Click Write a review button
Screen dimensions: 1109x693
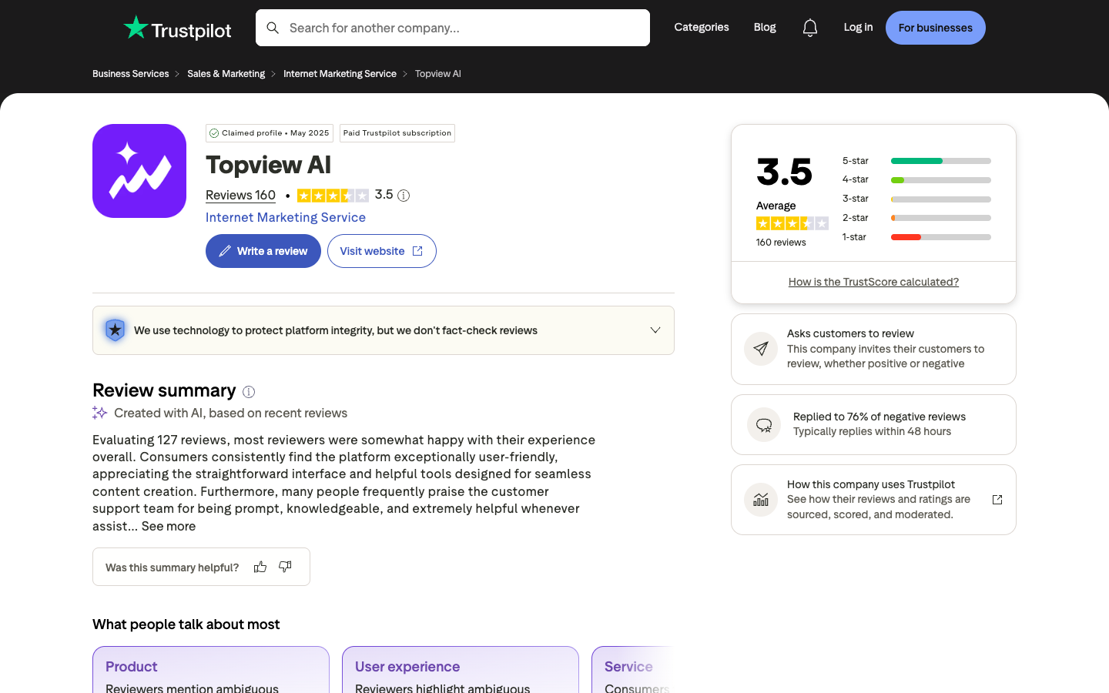pos(263,251)
